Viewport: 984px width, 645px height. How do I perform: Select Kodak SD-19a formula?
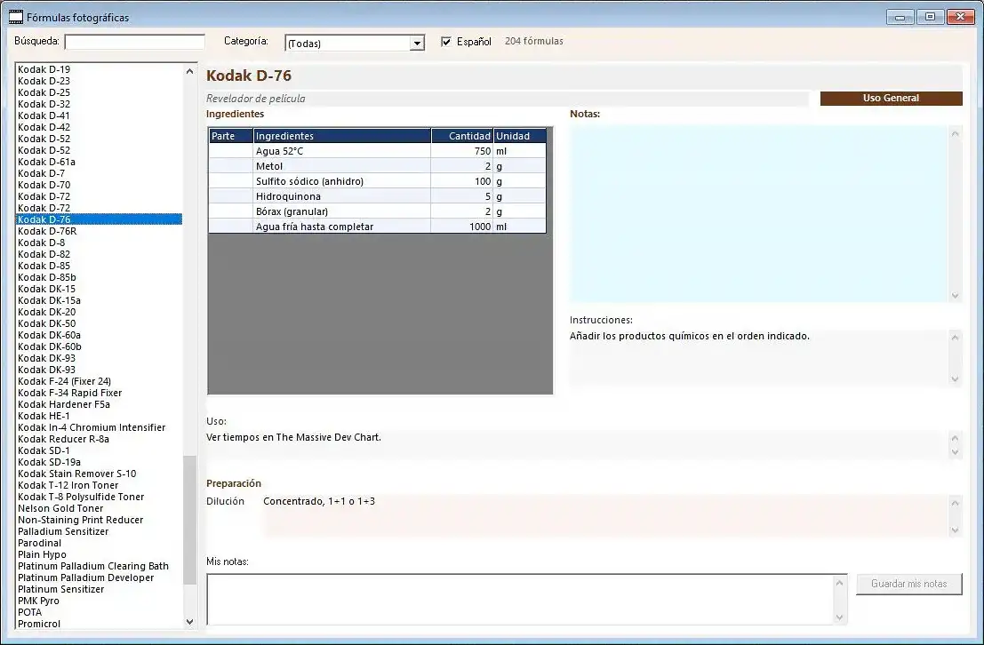[99, 462]
